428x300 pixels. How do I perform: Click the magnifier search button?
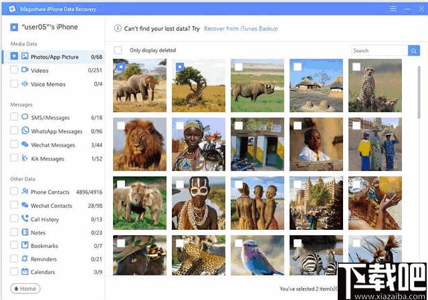(x=413, y=51)
